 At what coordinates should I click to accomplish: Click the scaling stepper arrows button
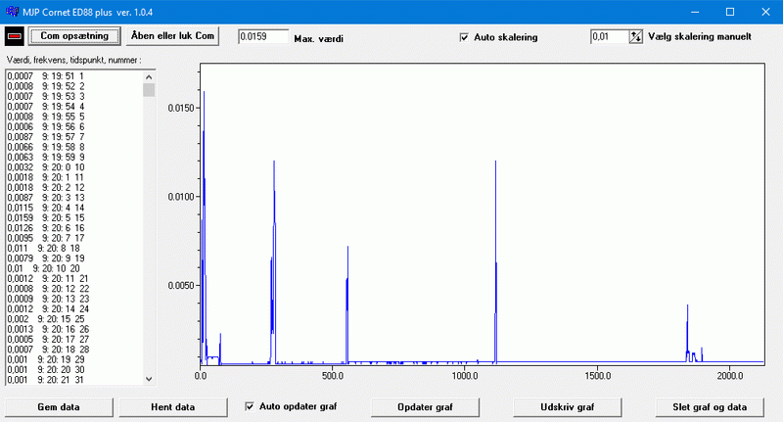coord(635,36)
